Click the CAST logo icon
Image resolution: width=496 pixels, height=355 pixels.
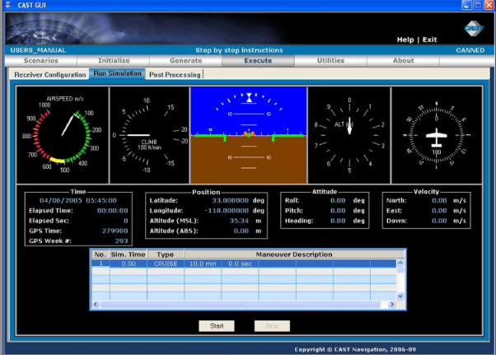tap(474, 29)
